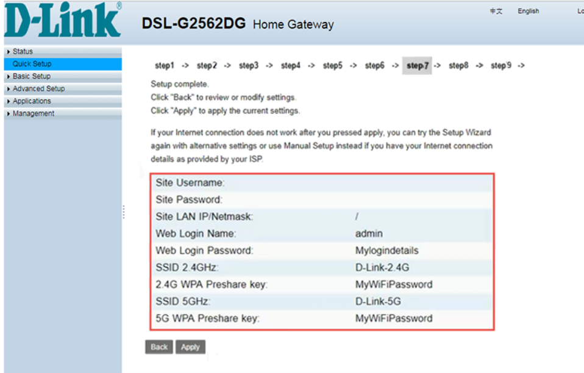Select the 'admin' login name value
This screenshot has height=373, width=584.
click(369, 234)
